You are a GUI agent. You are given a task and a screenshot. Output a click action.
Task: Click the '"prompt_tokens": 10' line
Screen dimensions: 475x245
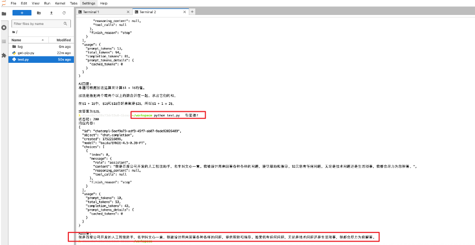[x=104, y=198]
